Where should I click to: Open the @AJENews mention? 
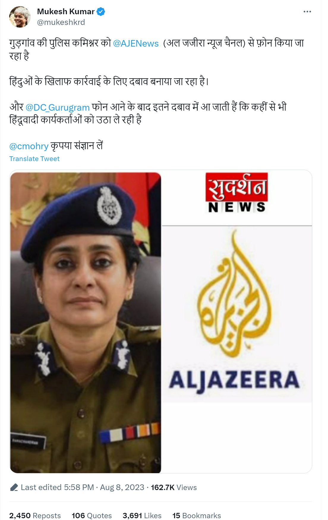tap(136, 43)
